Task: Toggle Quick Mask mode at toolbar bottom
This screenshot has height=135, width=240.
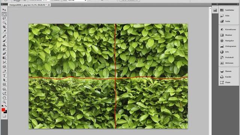Action: pyautogui.click(x=4, y=116)
